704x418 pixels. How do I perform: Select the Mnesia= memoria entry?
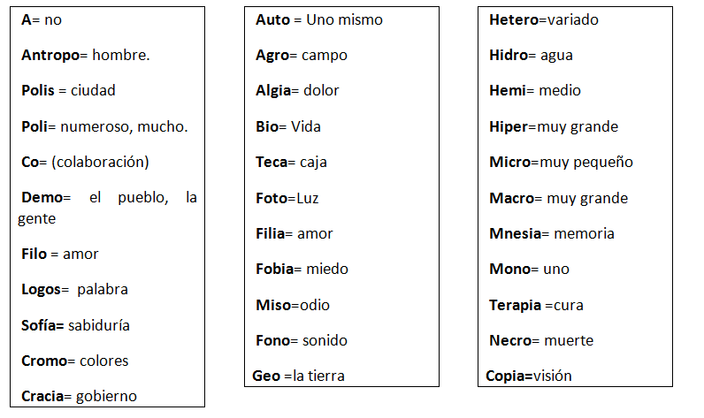point(552,233)
